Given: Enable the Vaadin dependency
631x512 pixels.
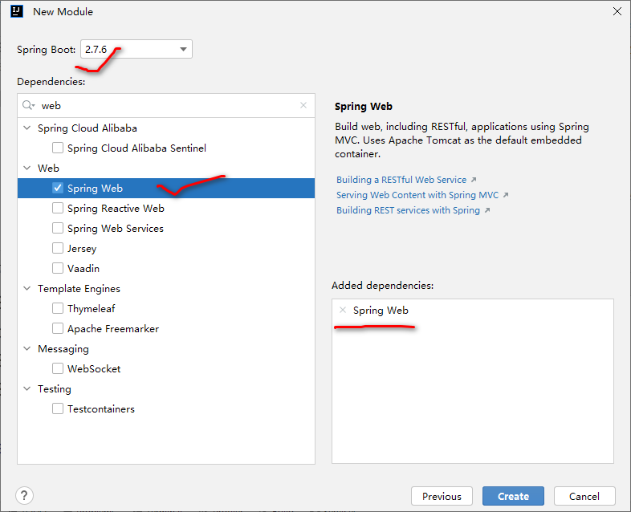Looking at the screenshot, I should [x=58, y=268].
